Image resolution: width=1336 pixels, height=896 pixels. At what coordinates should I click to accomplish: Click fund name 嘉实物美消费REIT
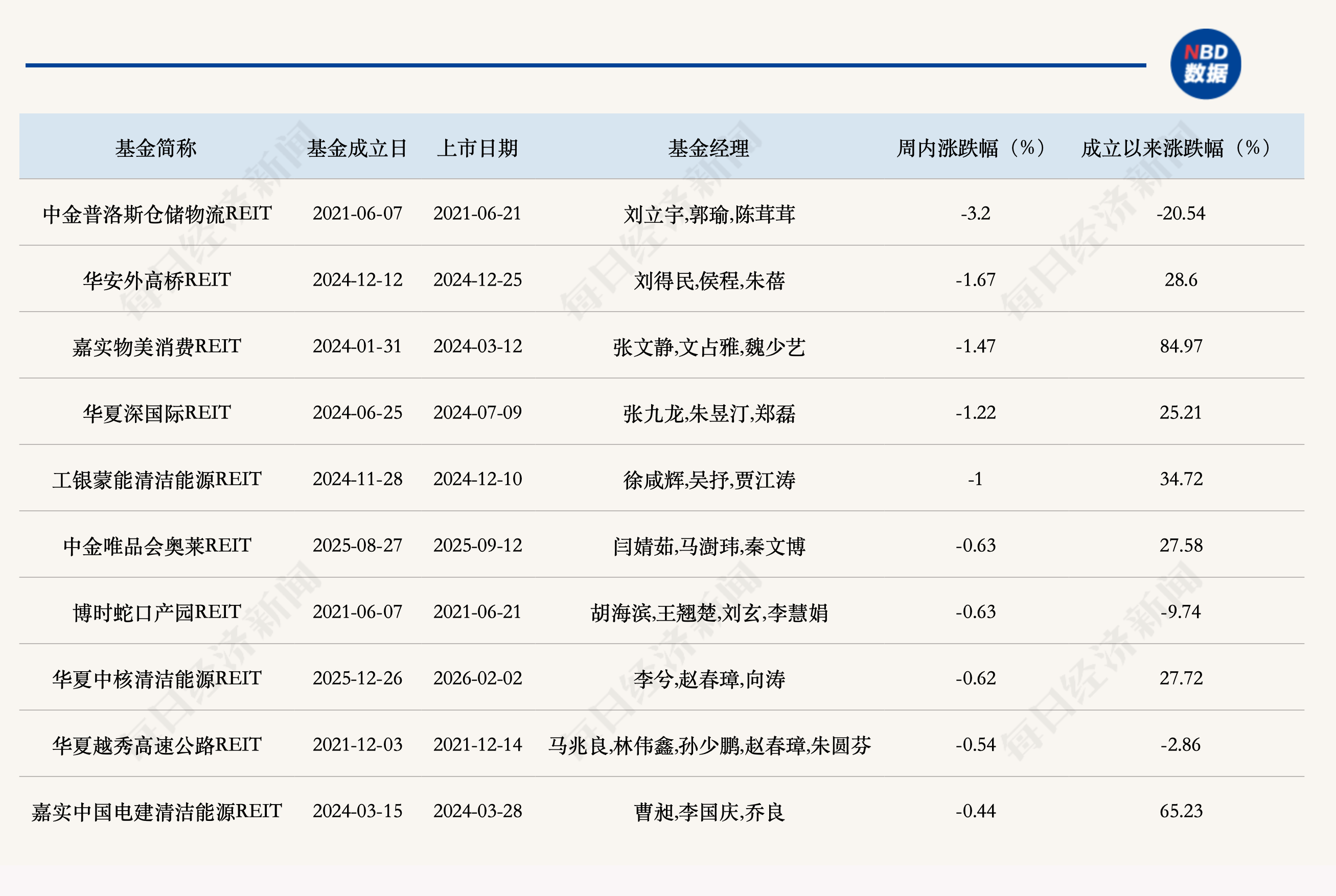pyautogui.click(x=157, y=346)
